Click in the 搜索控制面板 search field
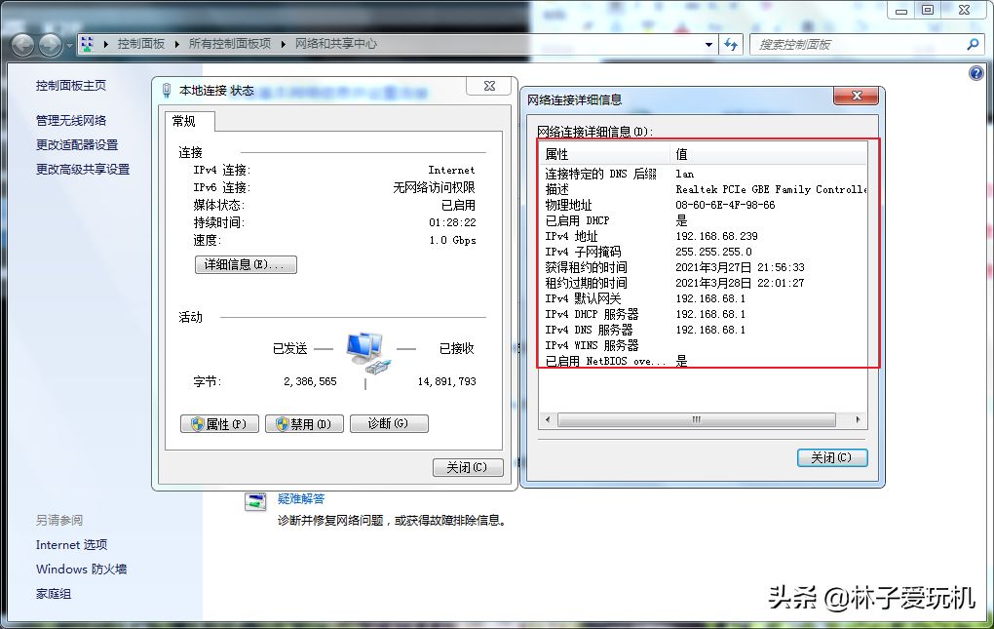994x629 pixels. pos(858,44)
